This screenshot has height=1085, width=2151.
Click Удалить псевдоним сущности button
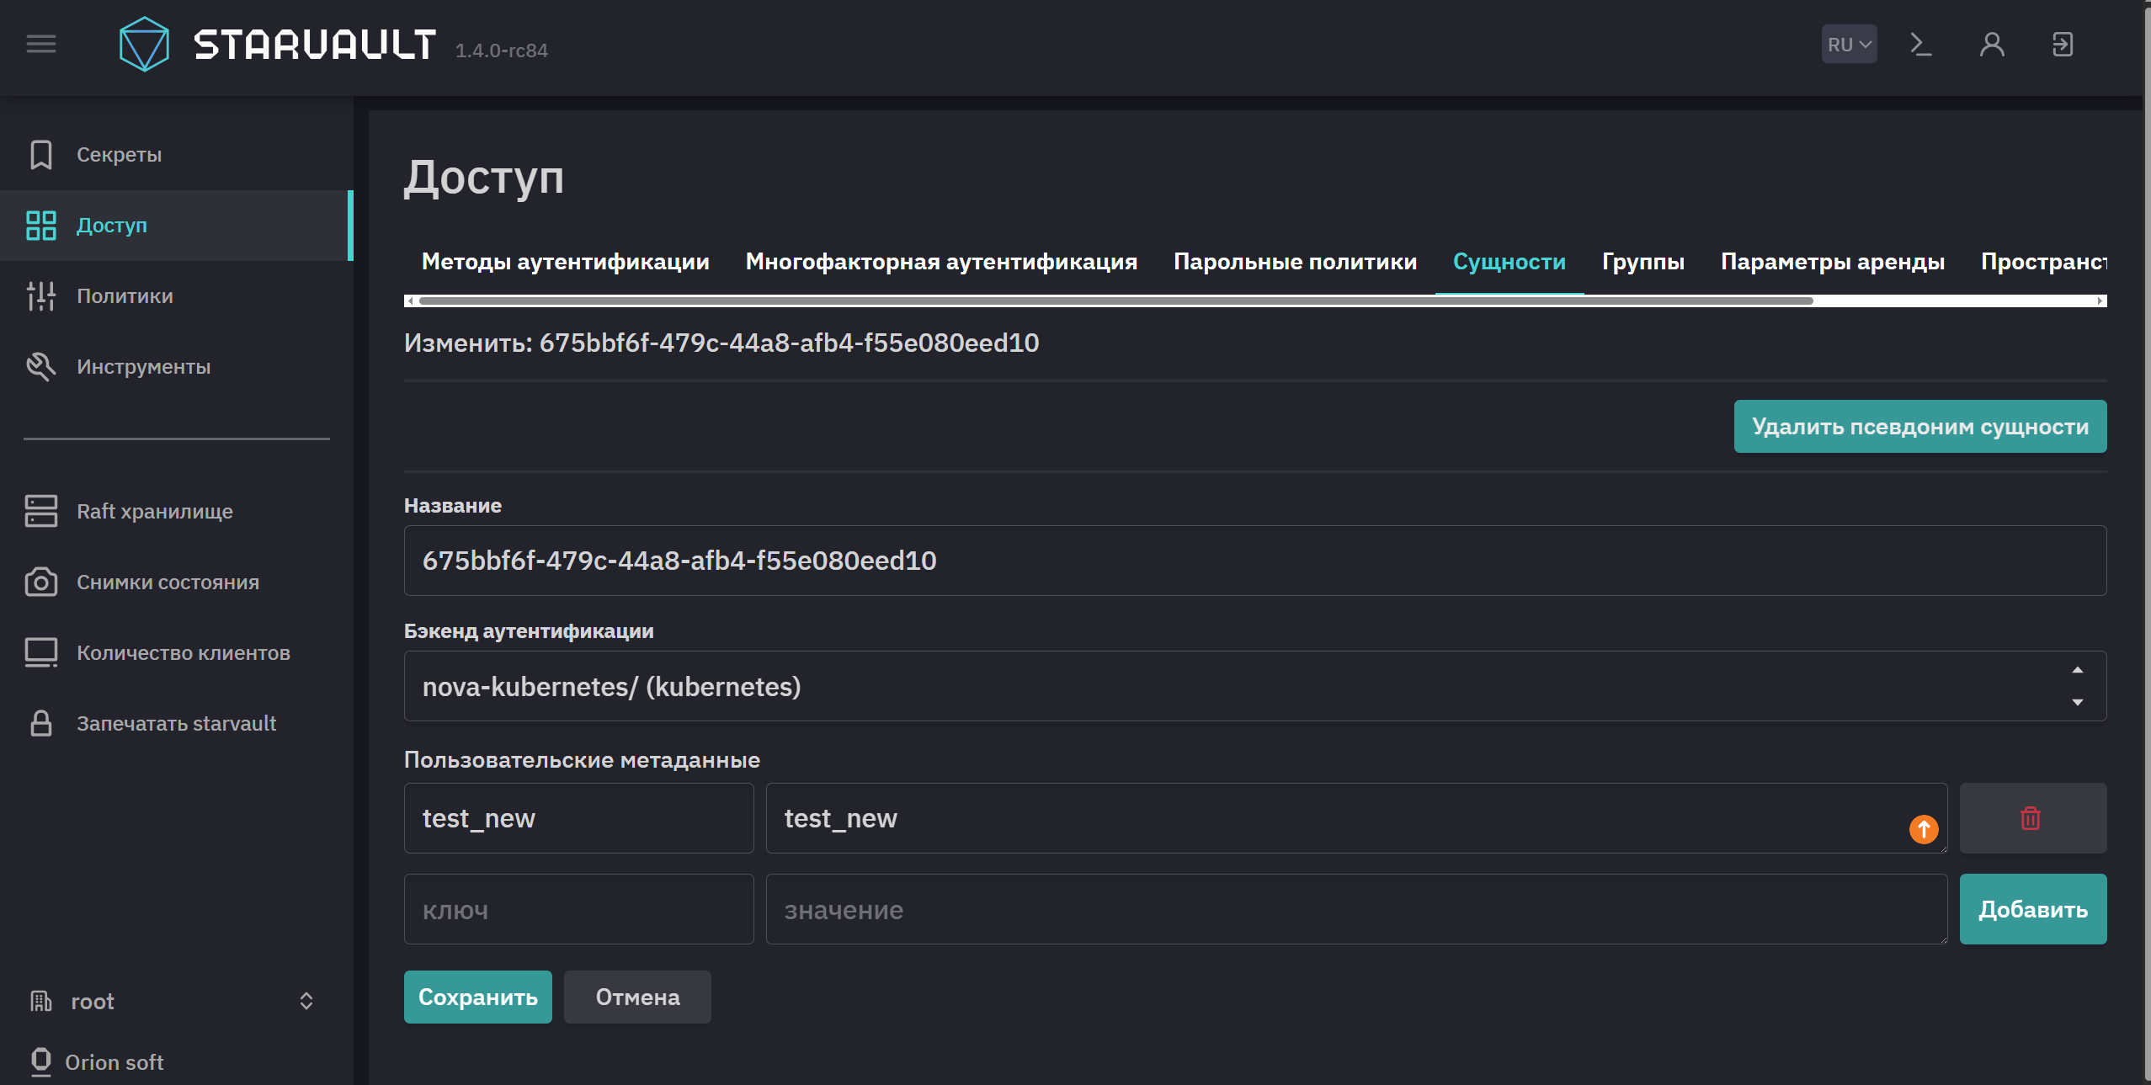(1919, 427)
